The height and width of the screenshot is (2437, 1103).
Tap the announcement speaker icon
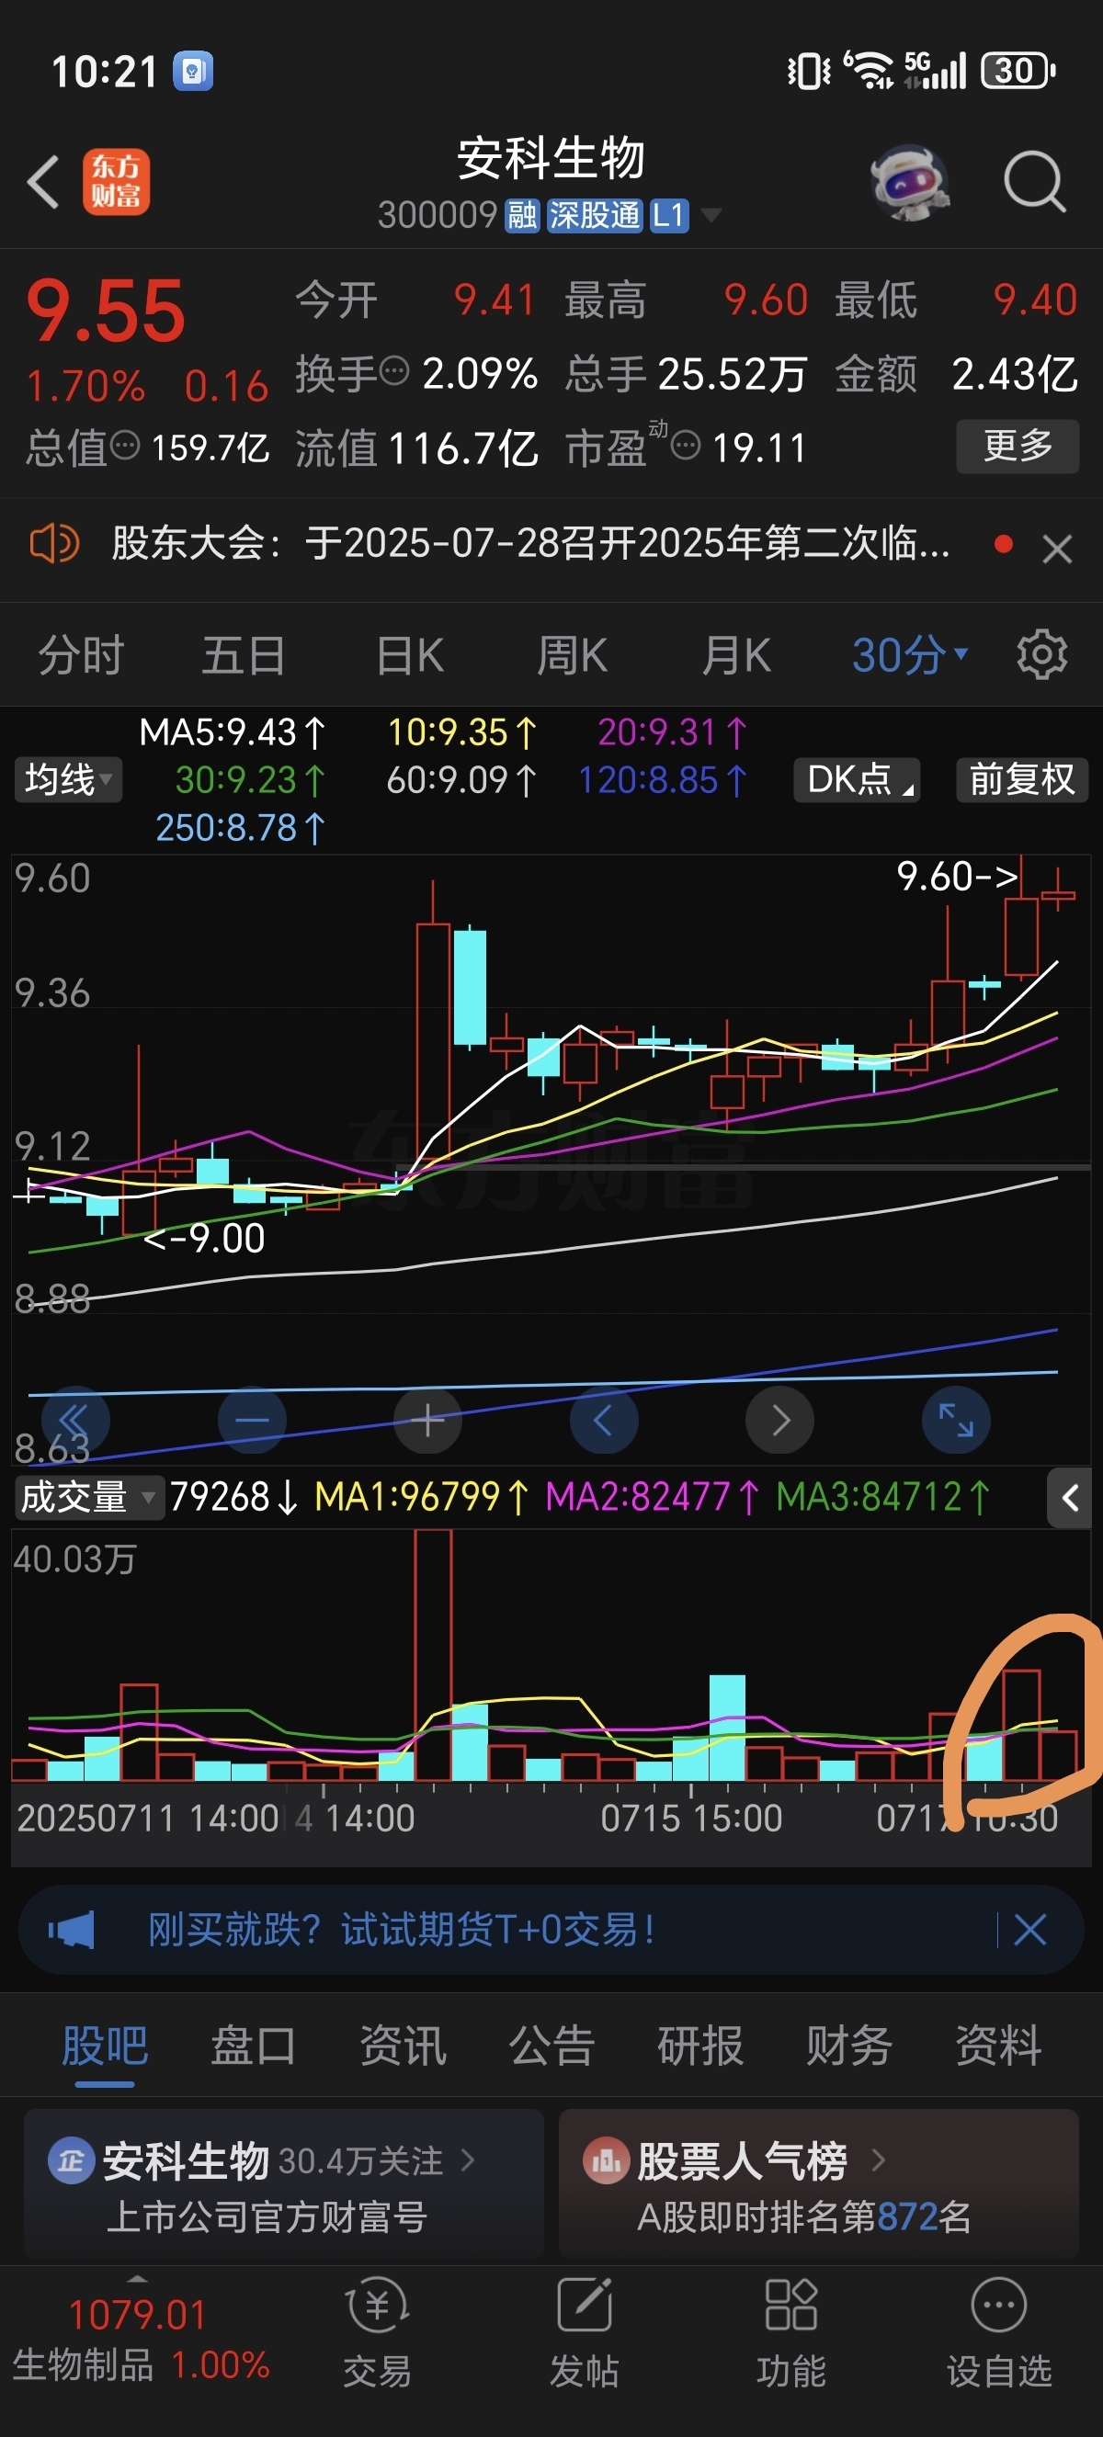click(x=54, y=544)
